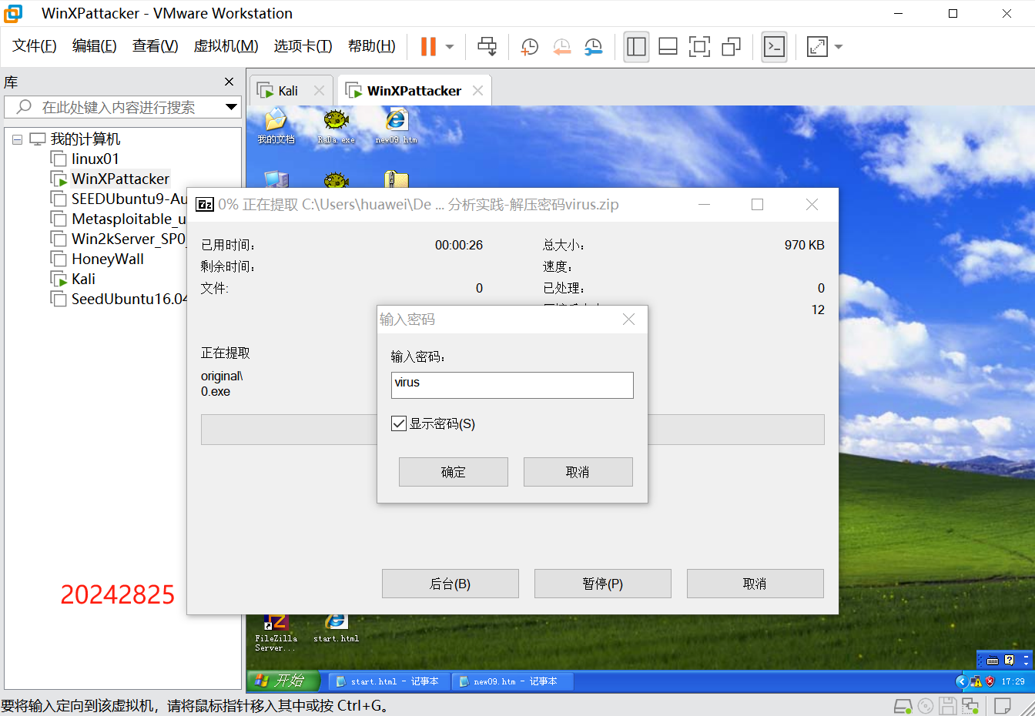The width and height of the screenshot is (1035, 716).
Task: Click inside the password input field
Action: [x=512, y=384]
